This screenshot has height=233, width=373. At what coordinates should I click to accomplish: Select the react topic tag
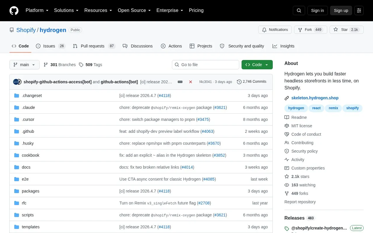(316, 108)
